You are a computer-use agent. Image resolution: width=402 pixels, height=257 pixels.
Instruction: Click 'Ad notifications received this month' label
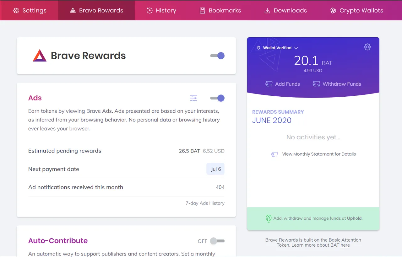tap(76, 187)
